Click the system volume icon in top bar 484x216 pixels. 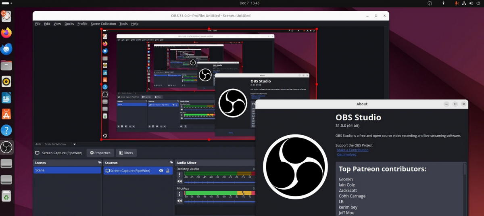click(x=471, y=3)
